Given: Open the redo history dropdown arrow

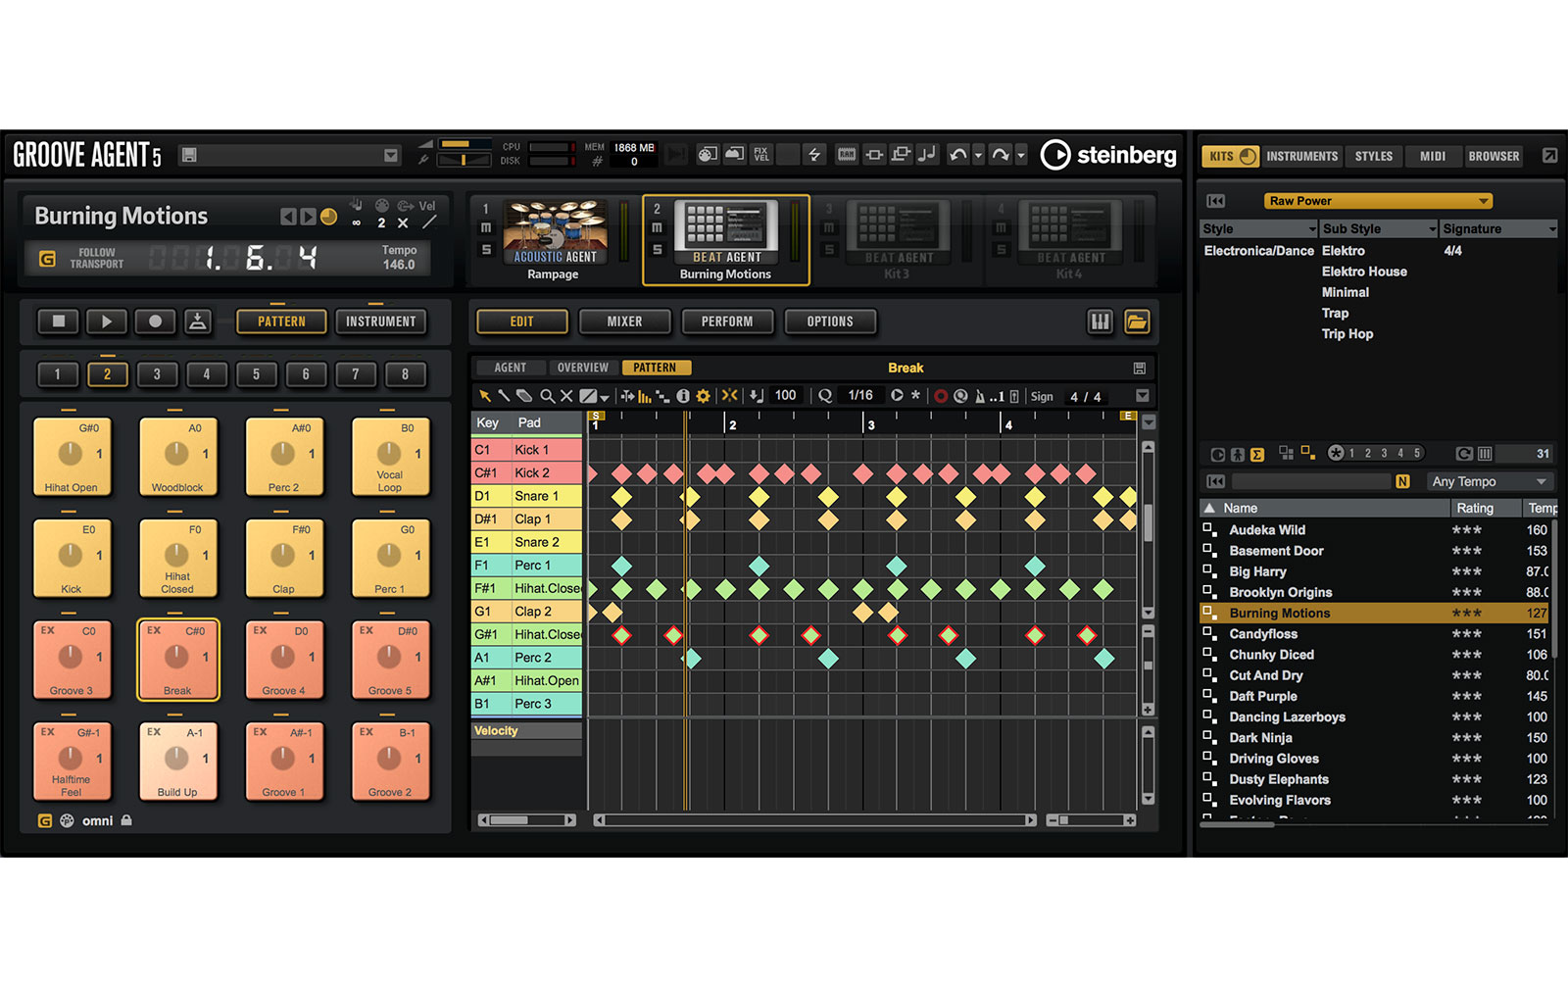Looking at the screenshot, I should click(x=1021, y=155).
